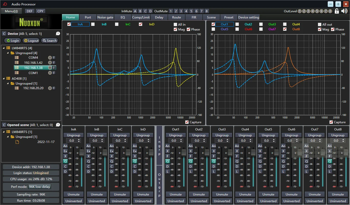Click the OutLevel indicator number 3
This screenshot has height=205, width=350.
click(x=308, y=11)
